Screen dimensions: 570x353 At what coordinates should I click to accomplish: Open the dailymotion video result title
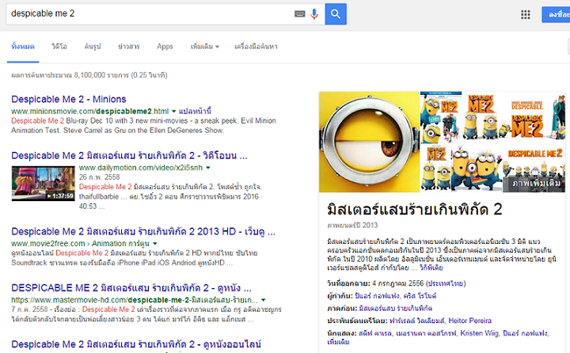pos(129,156)
